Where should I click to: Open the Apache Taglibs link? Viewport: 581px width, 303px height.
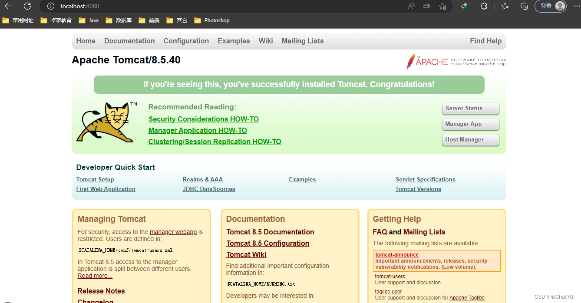[467, 298]
